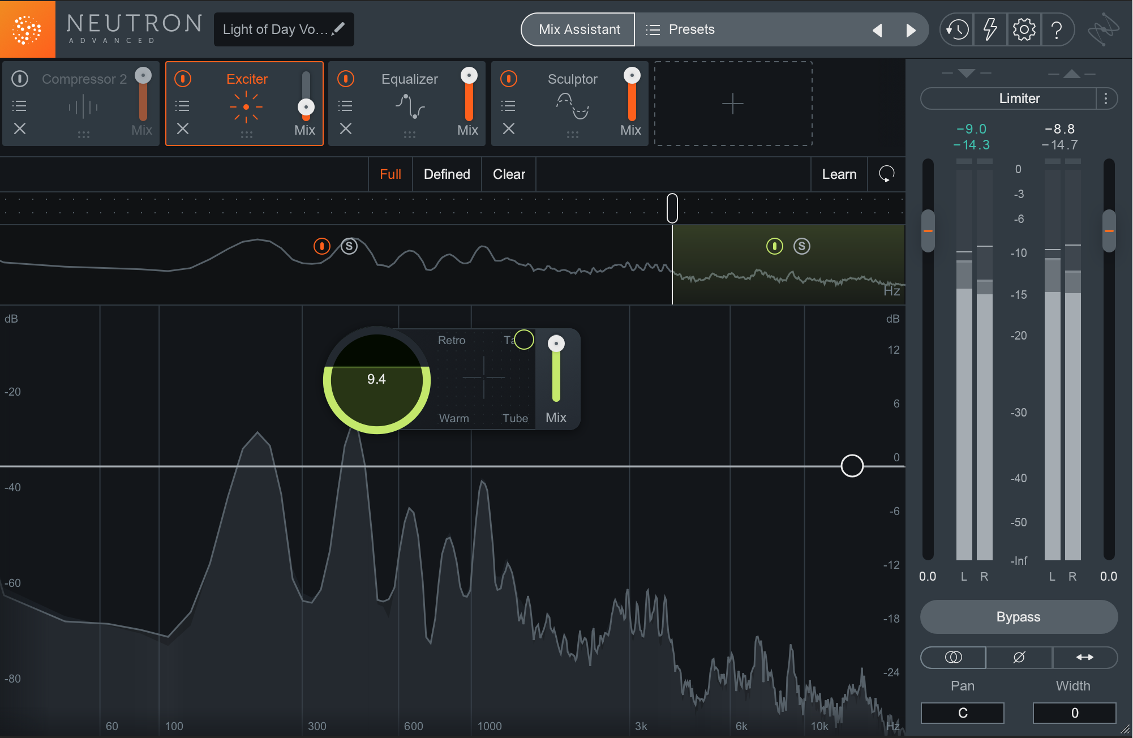This screenshot has height=738, width=1133.
Task: Toggle Sculptor module power button
Action: [x=509, y=79]
